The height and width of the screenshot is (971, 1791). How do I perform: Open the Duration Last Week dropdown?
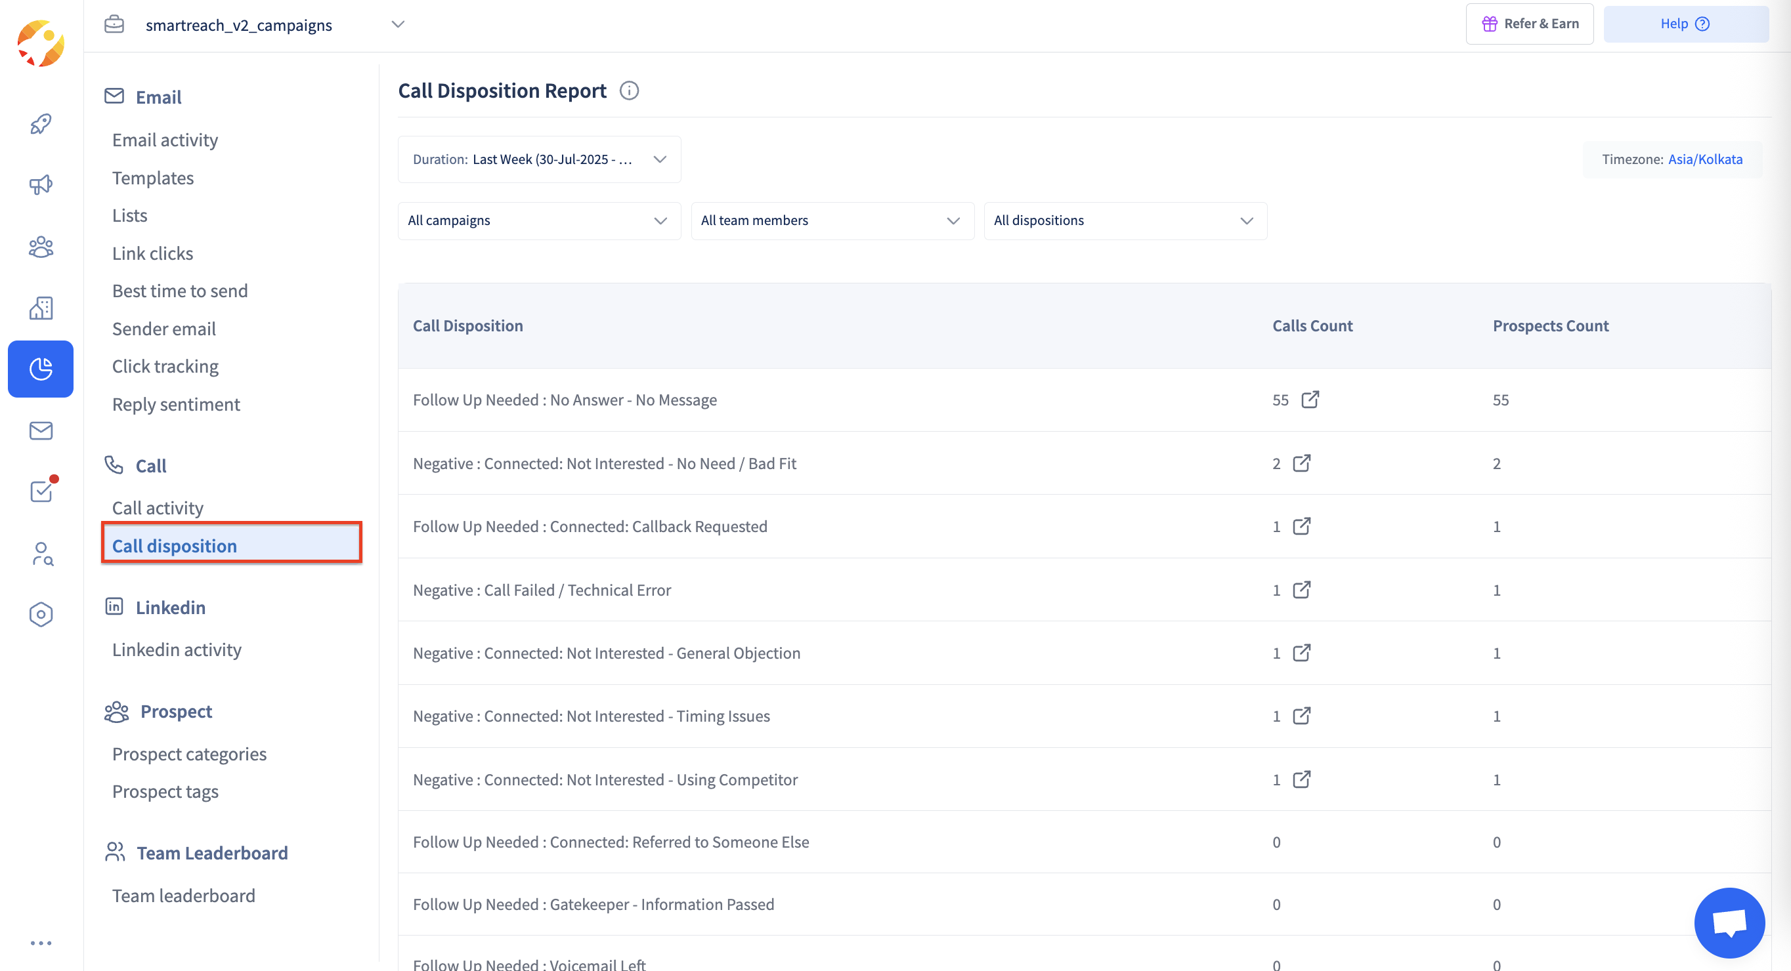pos(539,159)
